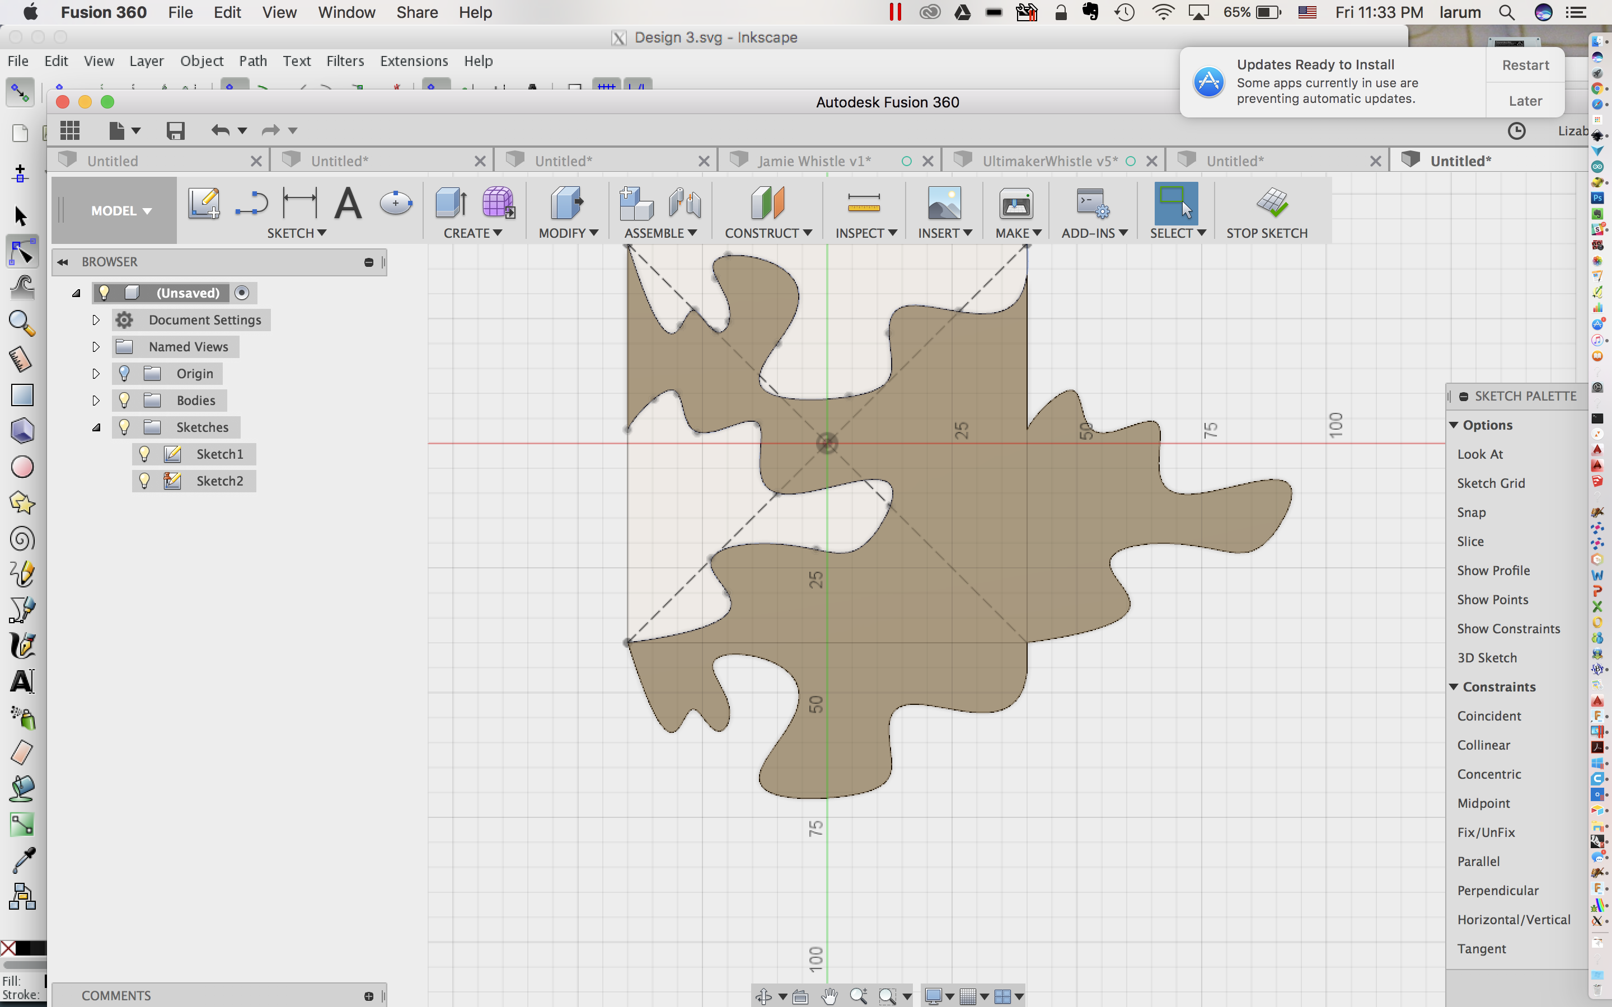Click the Insert image icon

point(945,203)
